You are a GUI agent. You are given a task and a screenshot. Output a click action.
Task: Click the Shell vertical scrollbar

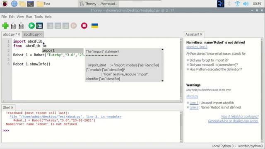(x=181, y=127)
